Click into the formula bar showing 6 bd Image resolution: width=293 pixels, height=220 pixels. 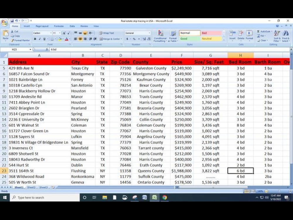pyautogui.click(x=169, y=49)
